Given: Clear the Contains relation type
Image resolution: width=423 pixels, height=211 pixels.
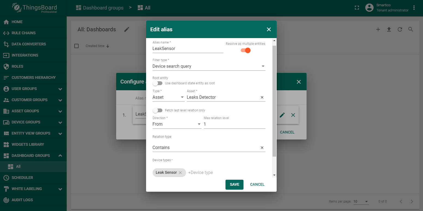Looking at the screenshot, I should point(262,148).
